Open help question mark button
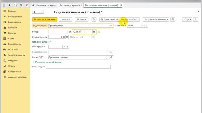The height and width of the screenshot is (113, 202). pos(196,19)
